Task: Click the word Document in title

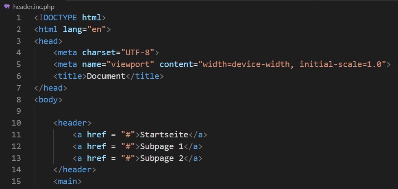Action: 106,76
